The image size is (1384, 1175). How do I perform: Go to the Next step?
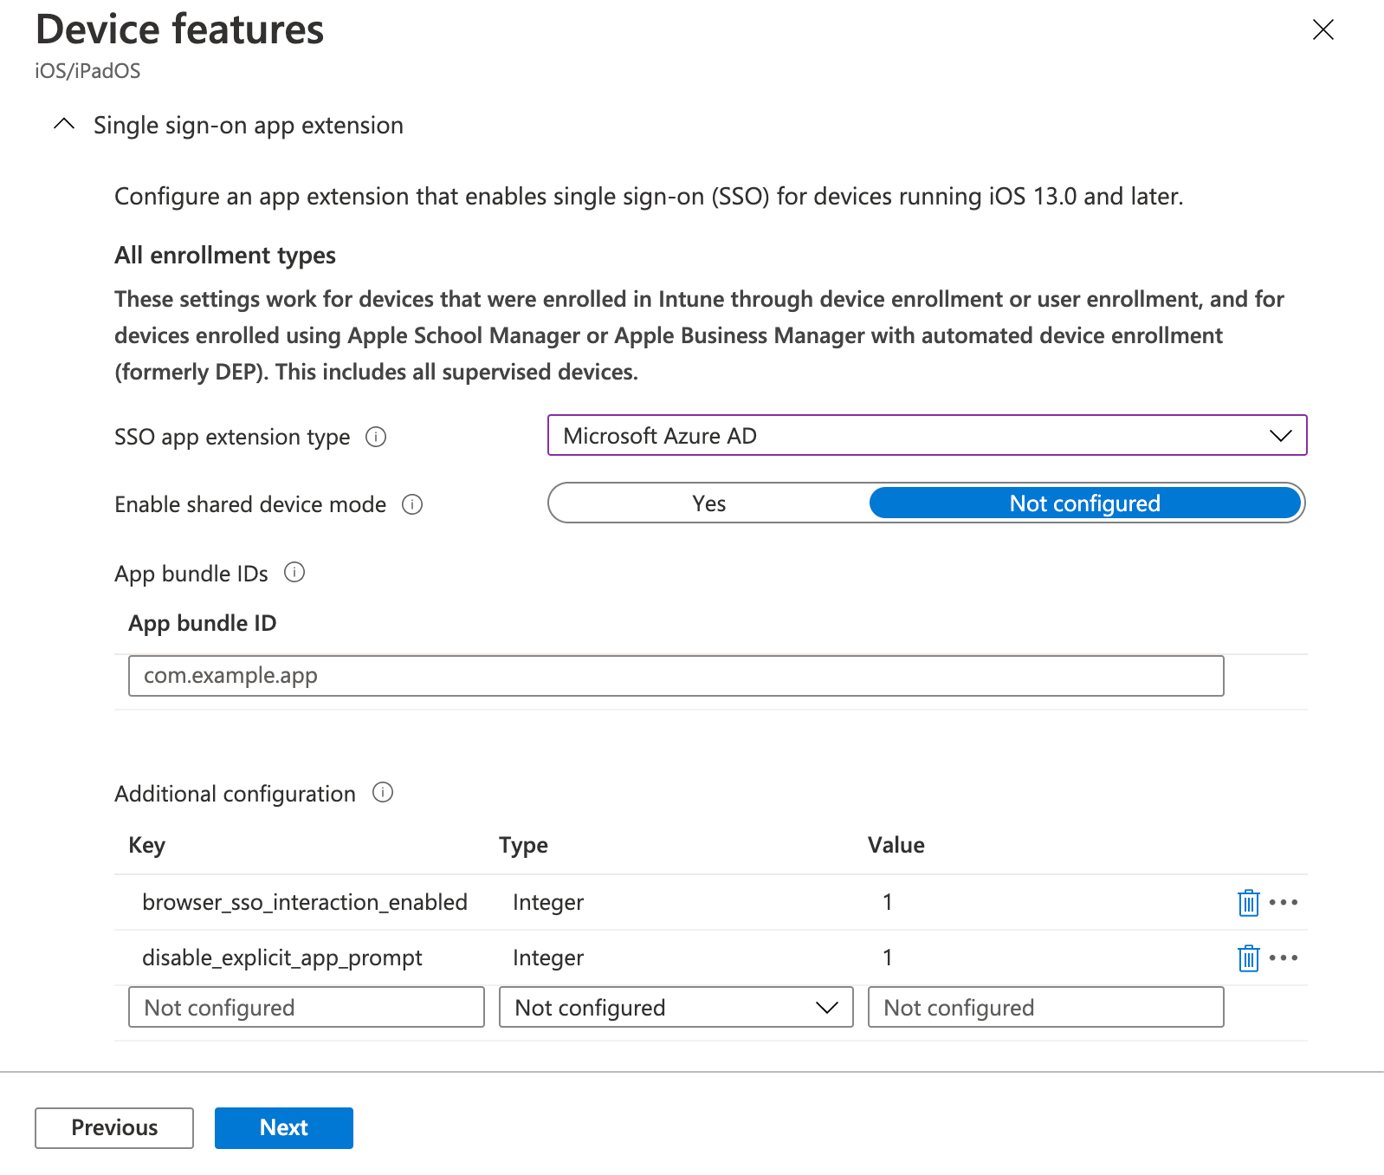(283, 1127)
